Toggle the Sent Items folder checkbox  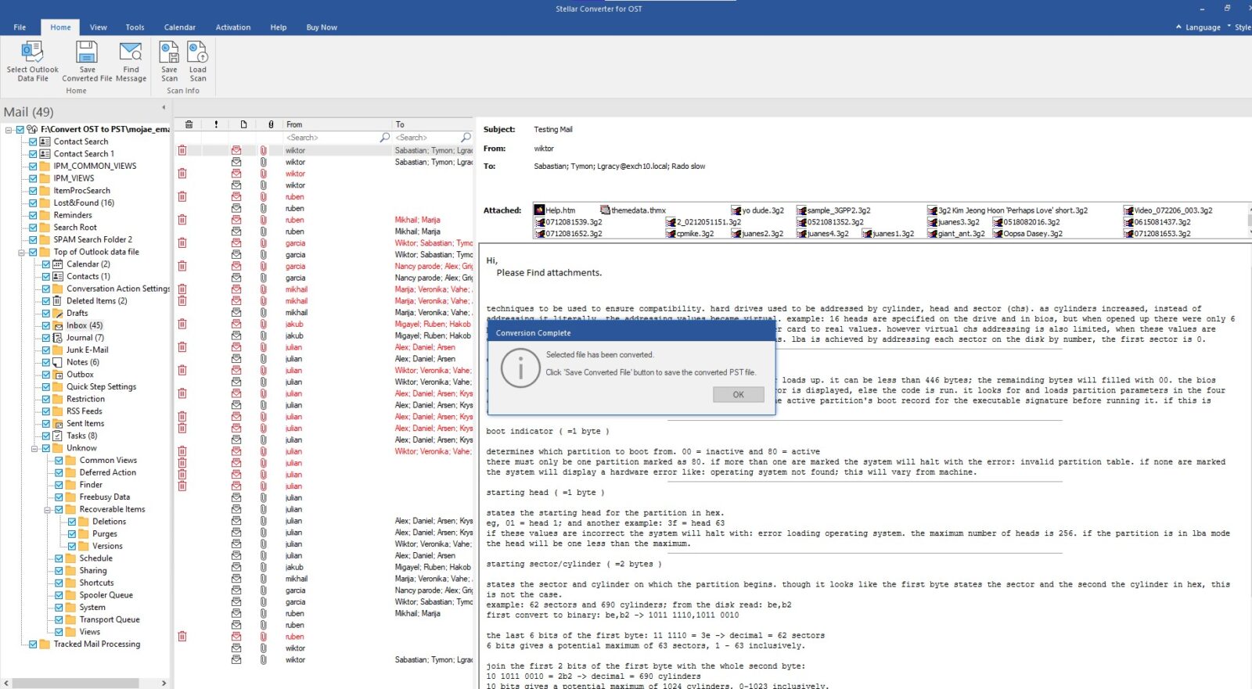click(x=46, y=424)
